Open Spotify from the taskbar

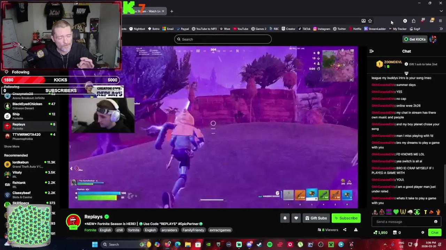coord(270,244)
